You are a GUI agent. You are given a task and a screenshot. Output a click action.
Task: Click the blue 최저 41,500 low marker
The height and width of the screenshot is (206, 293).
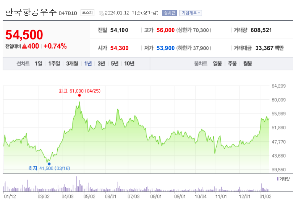tap(49, 164)
